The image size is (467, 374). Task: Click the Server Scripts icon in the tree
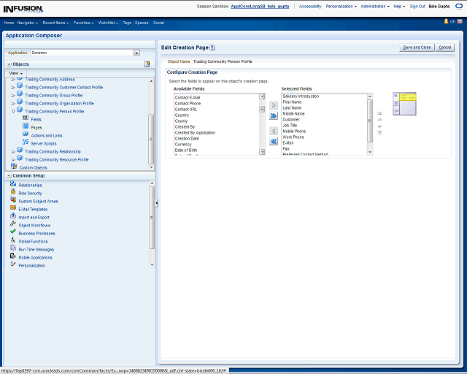(26, 143)
